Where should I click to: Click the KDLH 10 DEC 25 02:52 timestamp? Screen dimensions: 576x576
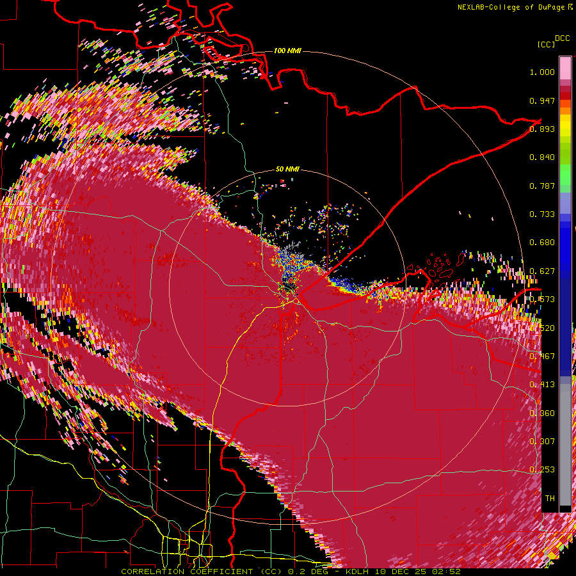pos(403,572)
